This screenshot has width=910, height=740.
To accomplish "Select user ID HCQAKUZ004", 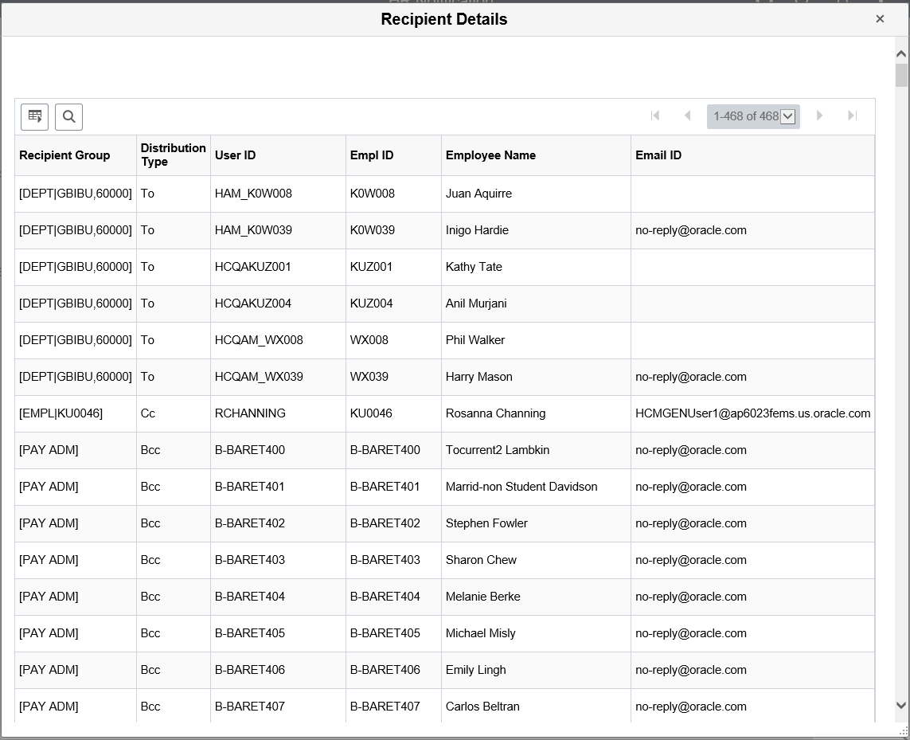I will (253, 303).
